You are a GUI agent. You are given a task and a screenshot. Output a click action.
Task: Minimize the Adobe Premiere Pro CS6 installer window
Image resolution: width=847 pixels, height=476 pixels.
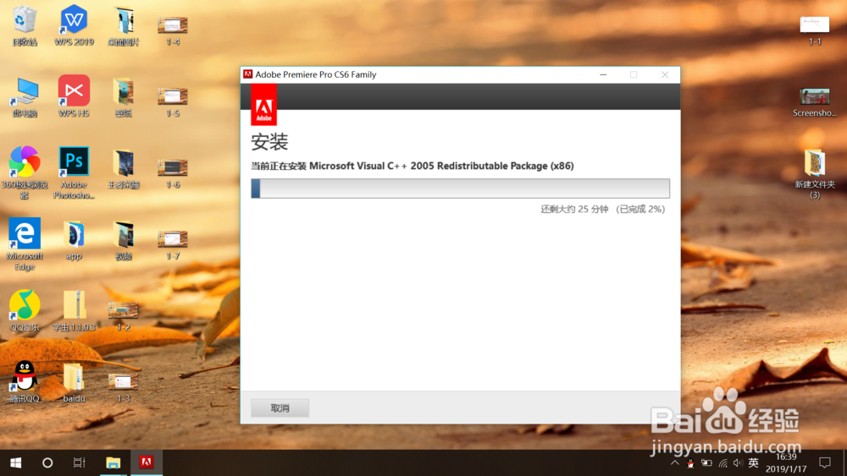[x=603, y=75]
